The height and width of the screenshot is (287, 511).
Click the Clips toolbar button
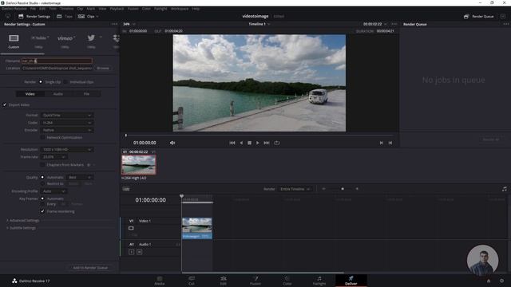coord(88,16)
